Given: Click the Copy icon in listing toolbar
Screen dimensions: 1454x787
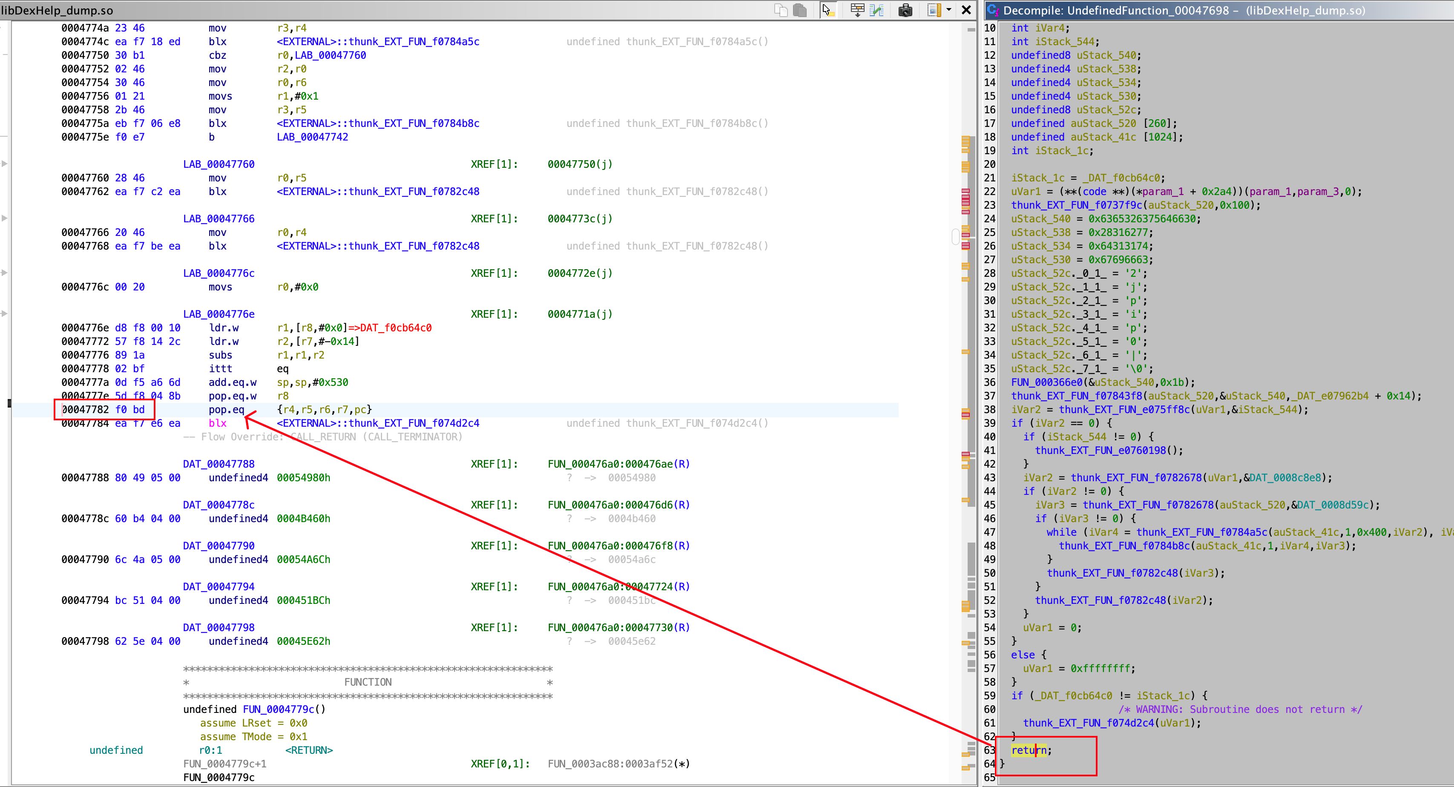Looking at the screenshot, I should click(x=781, y=10).
